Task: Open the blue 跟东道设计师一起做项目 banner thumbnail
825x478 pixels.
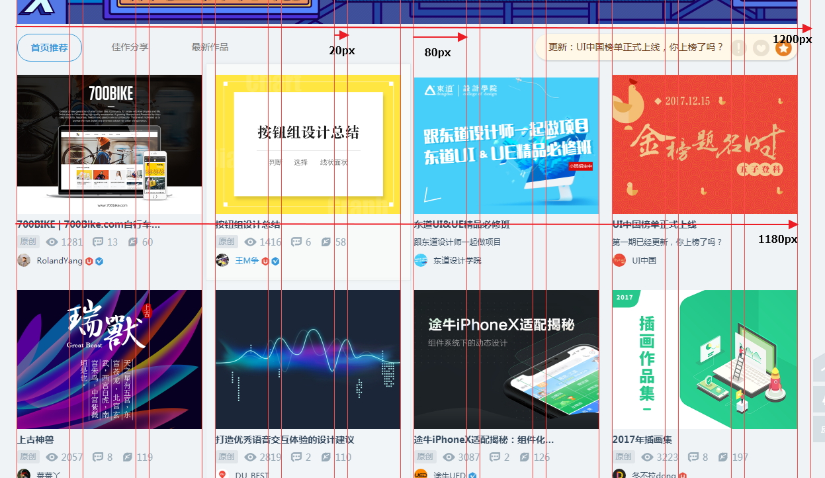Action: pyautogui.click(x=507, y=144)
